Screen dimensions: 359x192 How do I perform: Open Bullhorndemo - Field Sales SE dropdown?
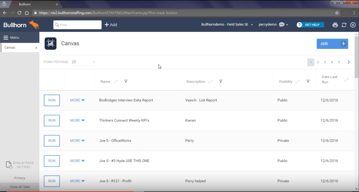point(227,25)
